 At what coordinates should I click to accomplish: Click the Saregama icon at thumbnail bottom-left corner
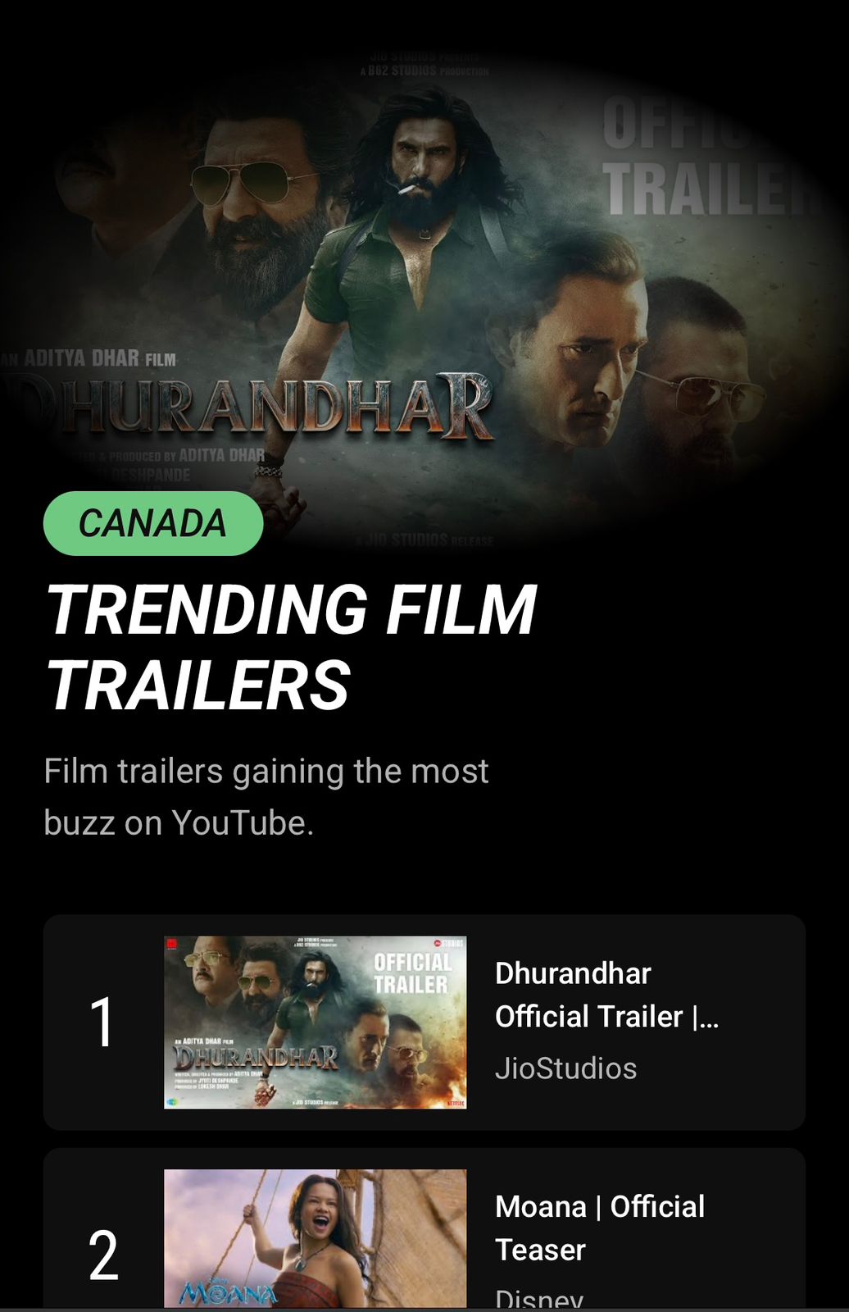pos(171,1102)
